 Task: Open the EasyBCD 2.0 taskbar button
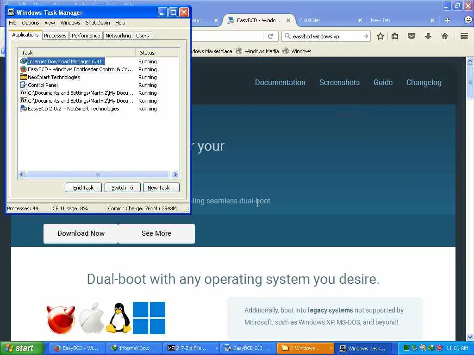coord(248,348)
